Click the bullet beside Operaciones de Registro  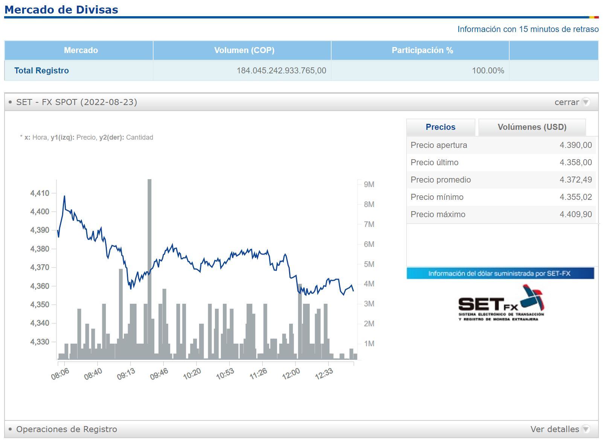[x=10, y=429]
